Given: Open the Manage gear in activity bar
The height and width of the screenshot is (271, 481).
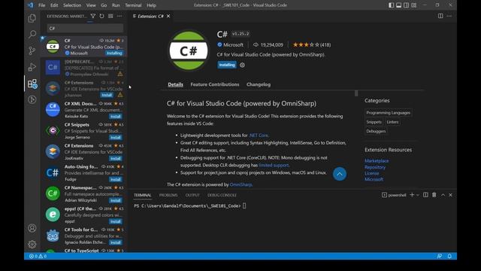Looking at the screenshot, I should click(x=32, y=244).
